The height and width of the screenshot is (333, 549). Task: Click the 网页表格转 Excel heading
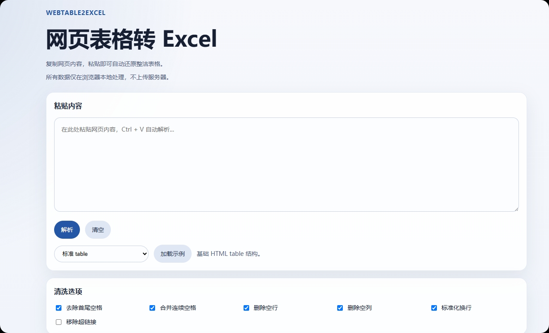(x=131, y=39)
